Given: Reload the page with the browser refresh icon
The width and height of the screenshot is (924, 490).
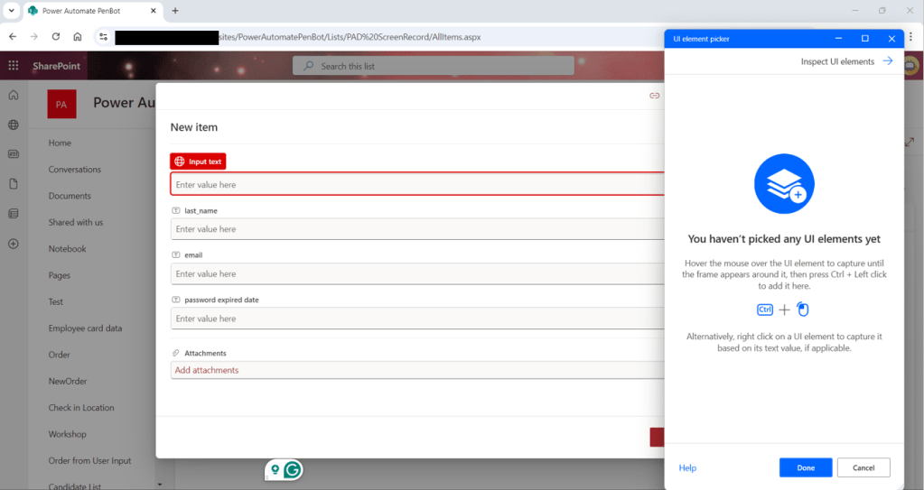Looking at the screenshot, I should coord(56,37).
